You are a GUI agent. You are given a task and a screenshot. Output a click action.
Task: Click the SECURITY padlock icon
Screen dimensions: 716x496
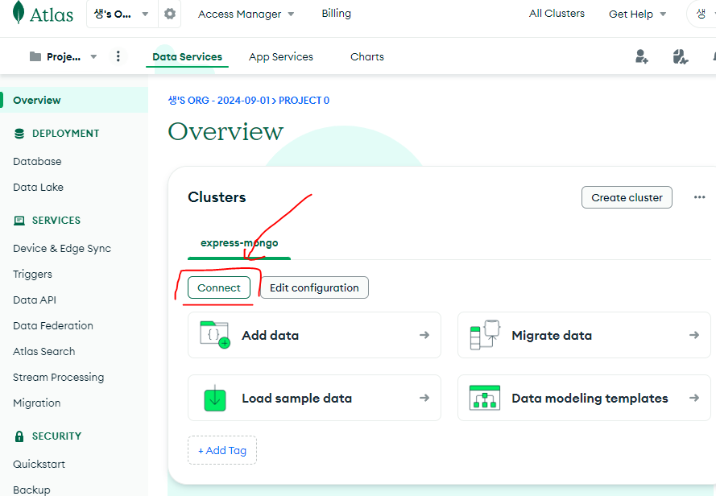[x=19, y=436]
